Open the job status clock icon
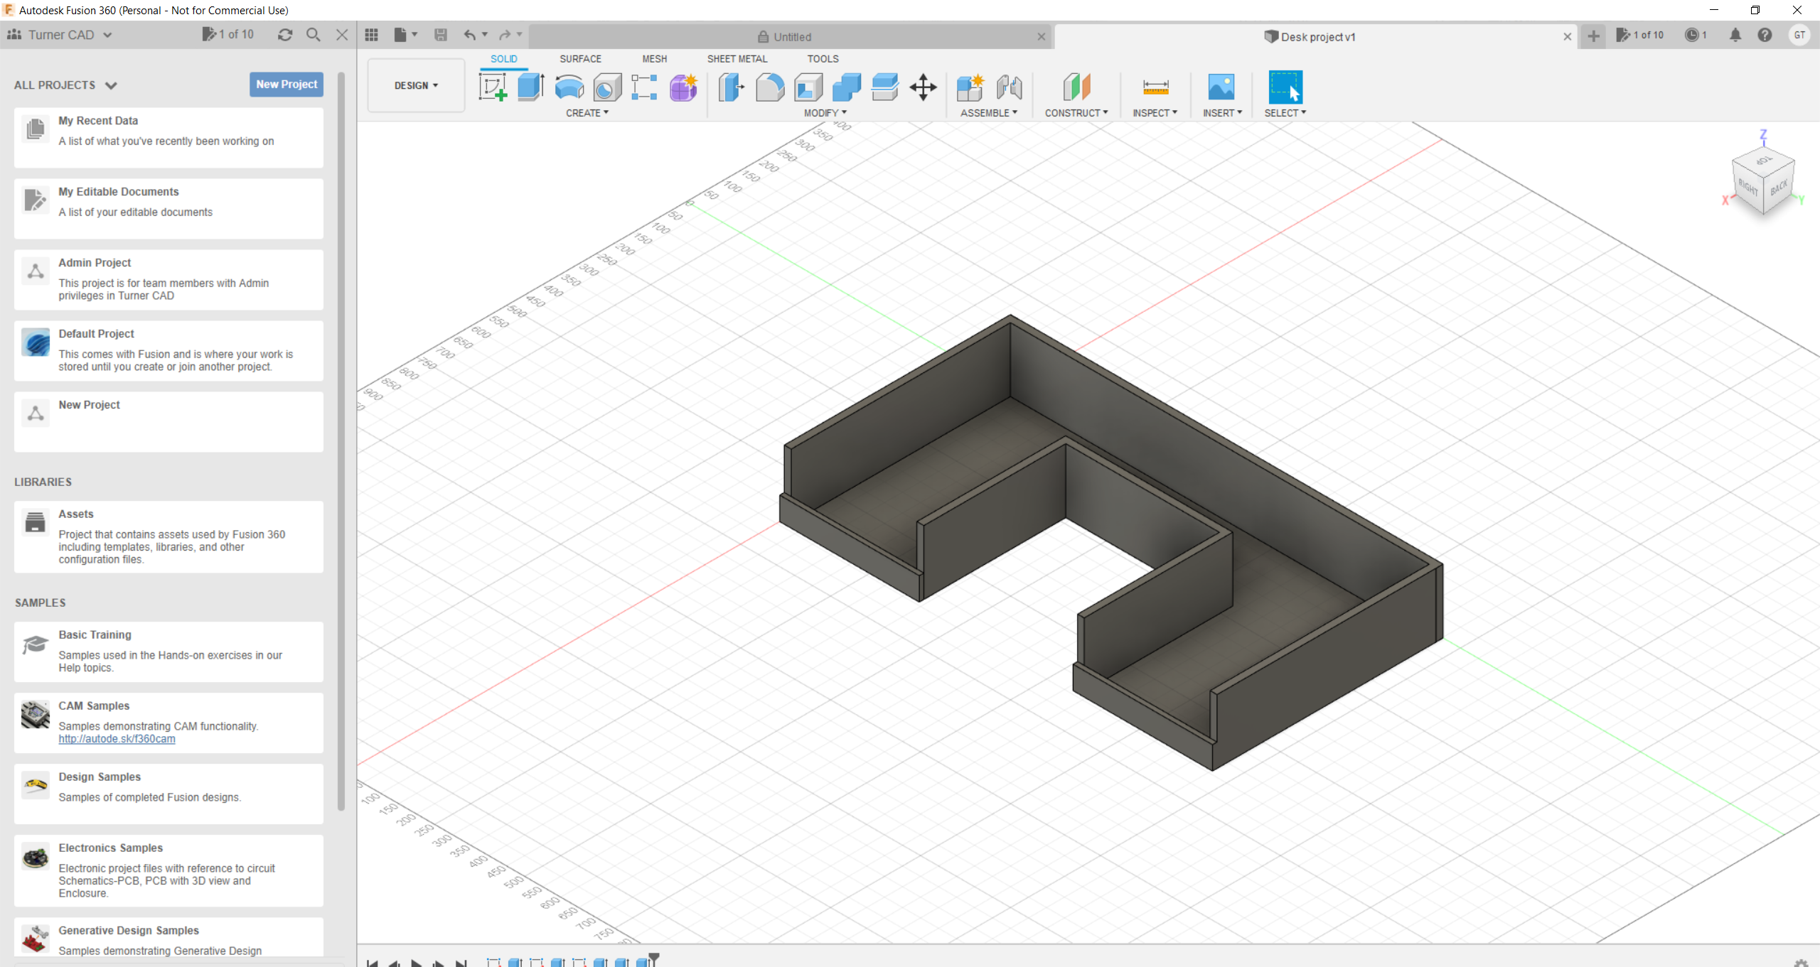Image resolution: width=1820 pixels, height=967 pixels. tap(1696, 35)
